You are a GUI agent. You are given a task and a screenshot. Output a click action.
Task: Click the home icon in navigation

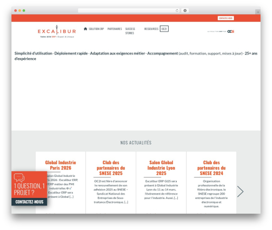(85, 29)
